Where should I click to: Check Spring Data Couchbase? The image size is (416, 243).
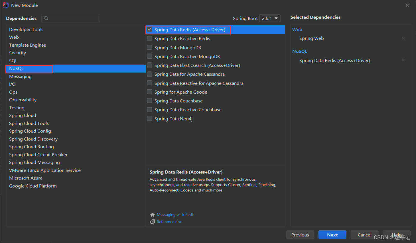coord(150,101)
